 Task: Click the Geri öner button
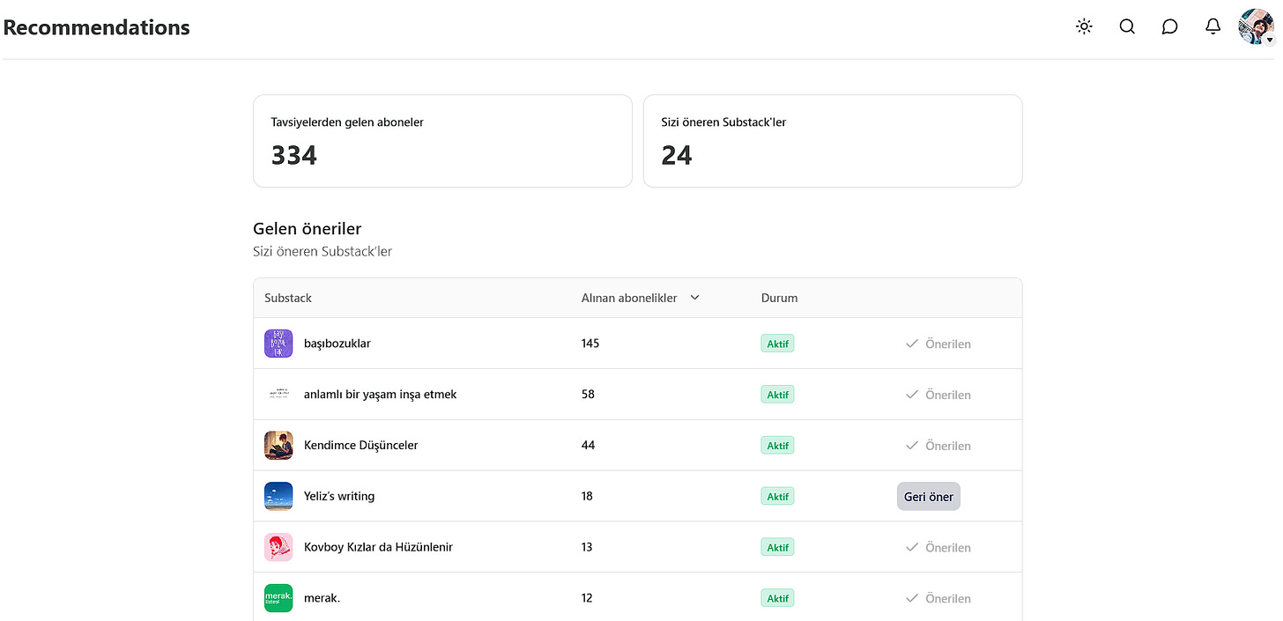pos(929,497)
